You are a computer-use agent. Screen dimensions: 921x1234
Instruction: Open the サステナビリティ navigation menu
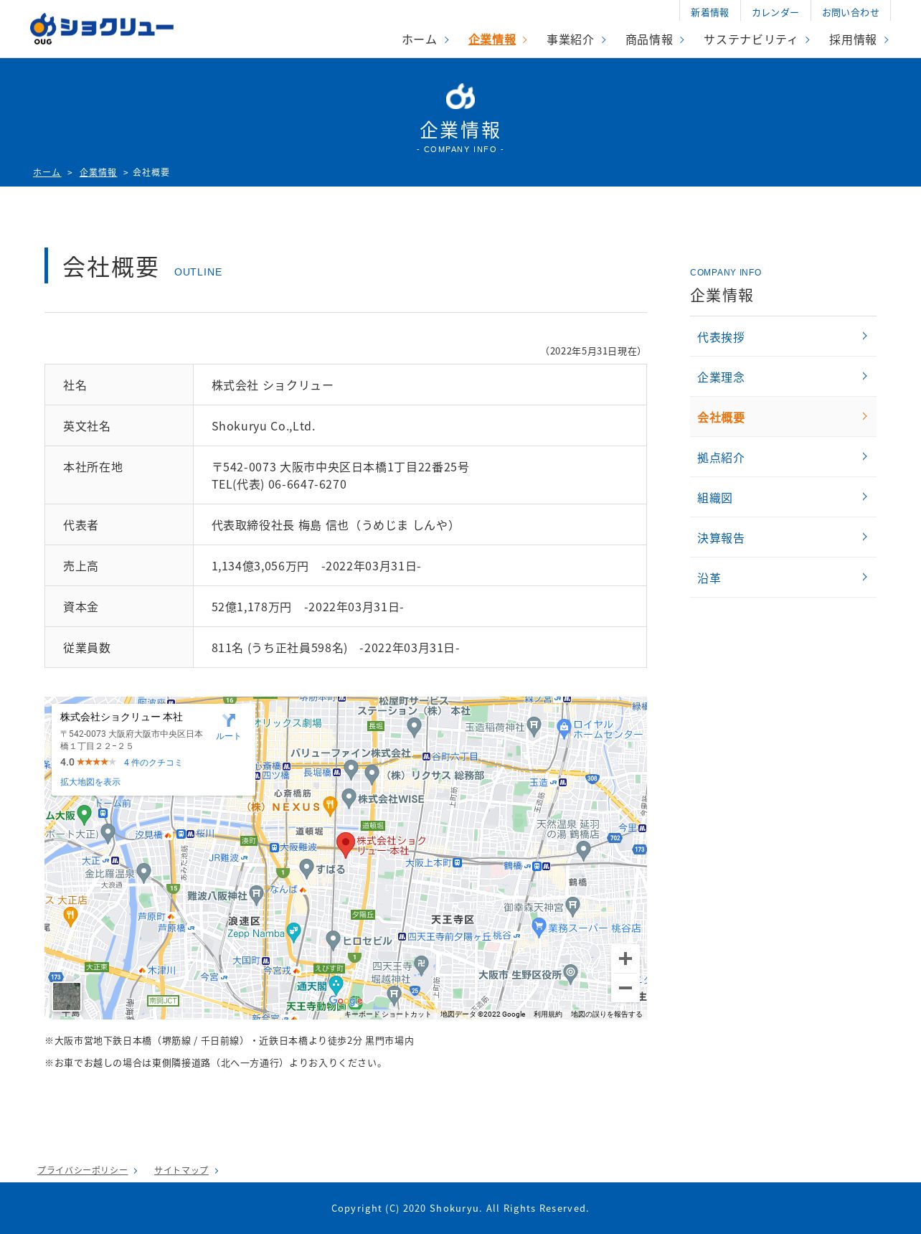pos(757,39)
